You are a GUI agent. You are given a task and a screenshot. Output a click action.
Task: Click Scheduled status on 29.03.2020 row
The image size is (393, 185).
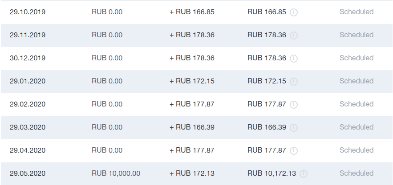pyautogui.click(x=357, y=127)
